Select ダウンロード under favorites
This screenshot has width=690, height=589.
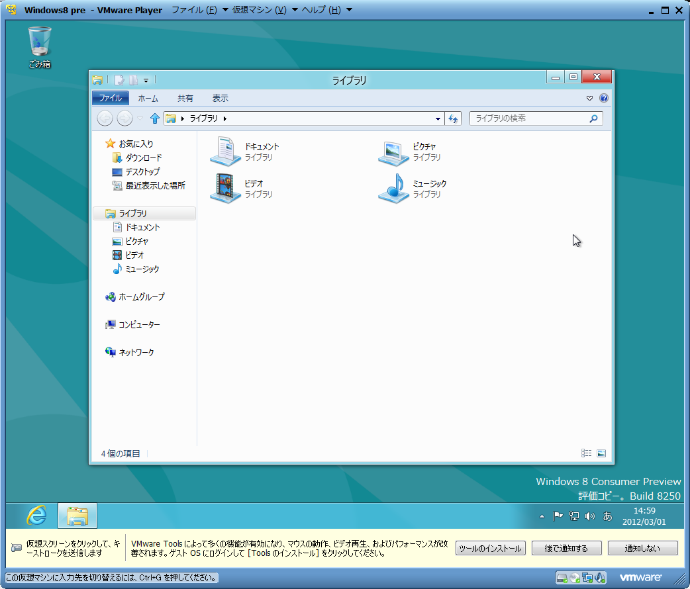tap(137, 158)
